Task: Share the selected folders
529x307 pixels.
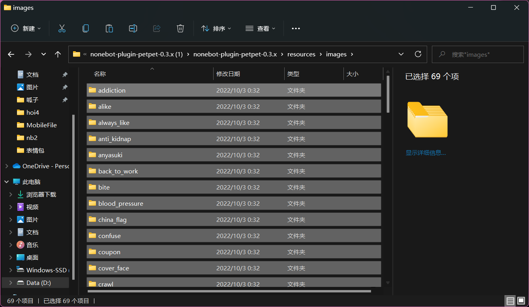Action: (x=156, y=28)
